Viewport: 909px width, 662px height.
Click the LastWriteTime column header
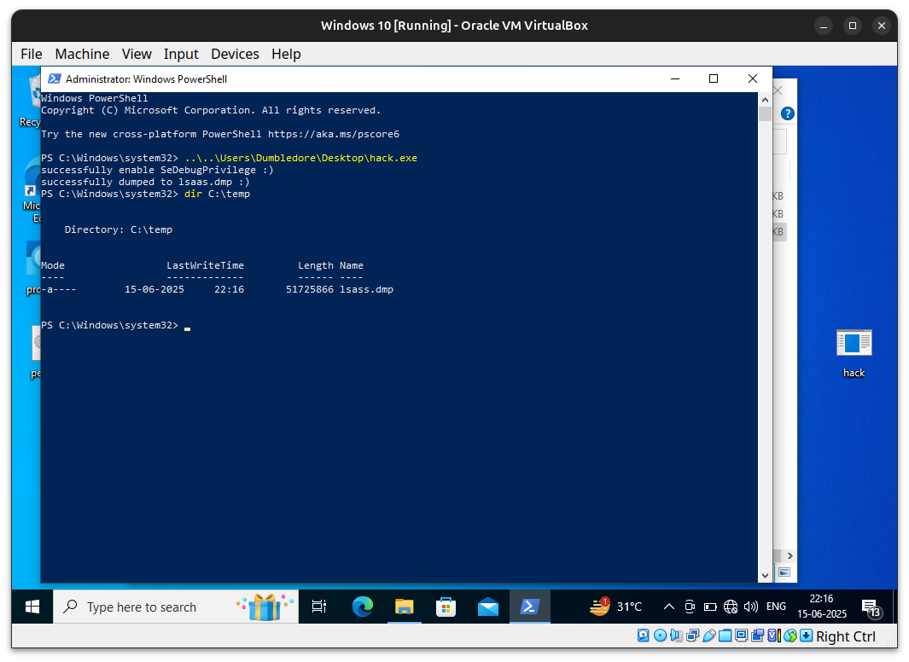205,265
